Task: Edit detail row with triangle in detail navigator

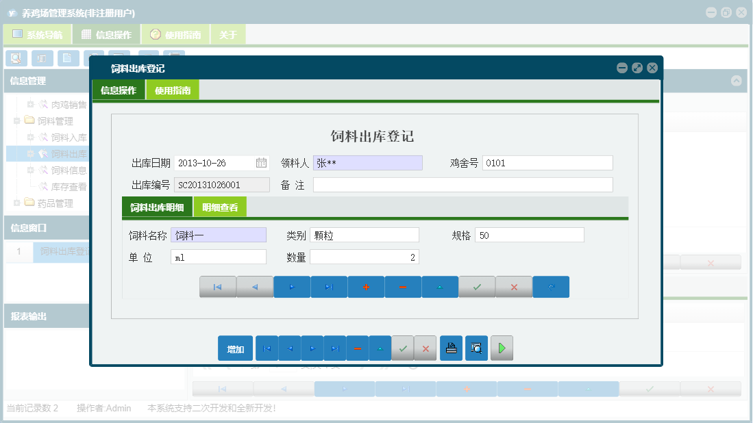Action: (x=440, y=287)
